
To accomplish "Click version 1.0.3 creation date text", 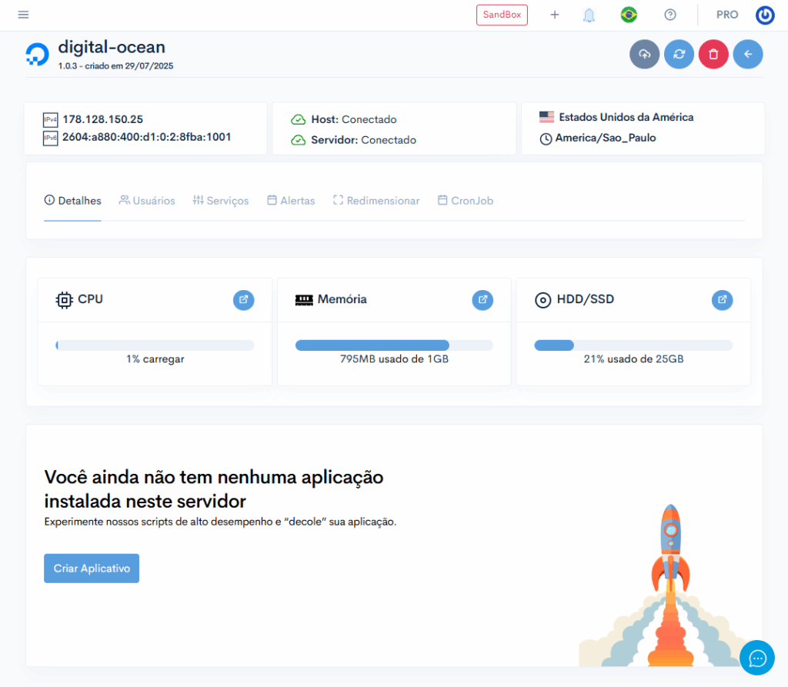I will pos(115,66).
